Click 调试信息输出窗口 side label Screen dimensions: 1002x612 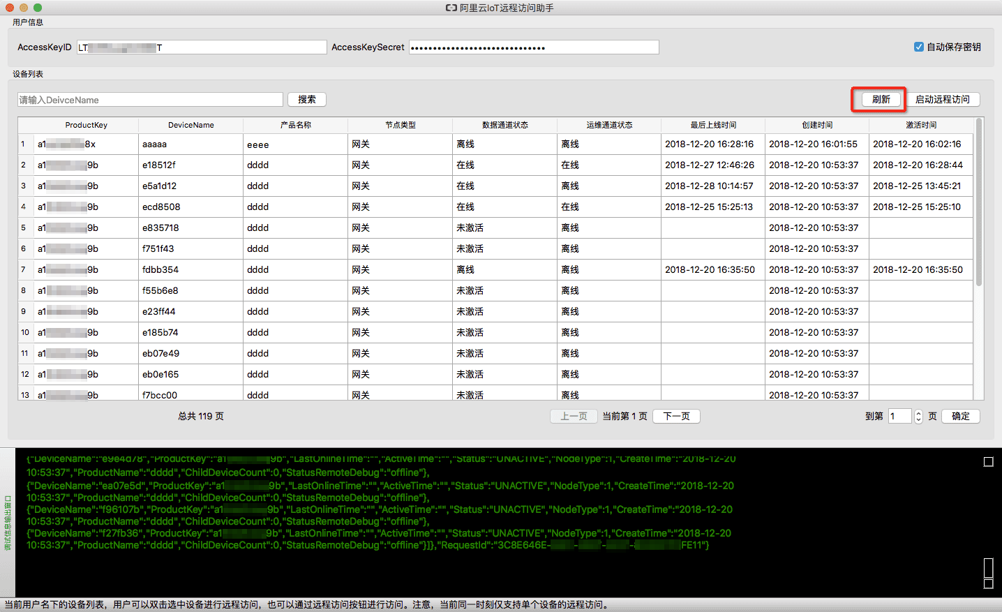point(8,523)
